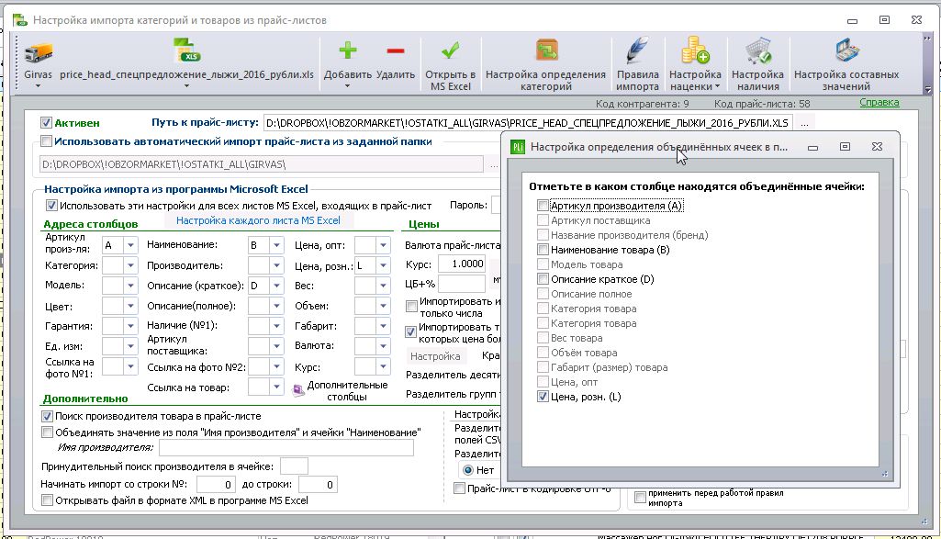941x539 pixels.
Task: Open Гарантия column dropdown
Action: pos(130,326)
